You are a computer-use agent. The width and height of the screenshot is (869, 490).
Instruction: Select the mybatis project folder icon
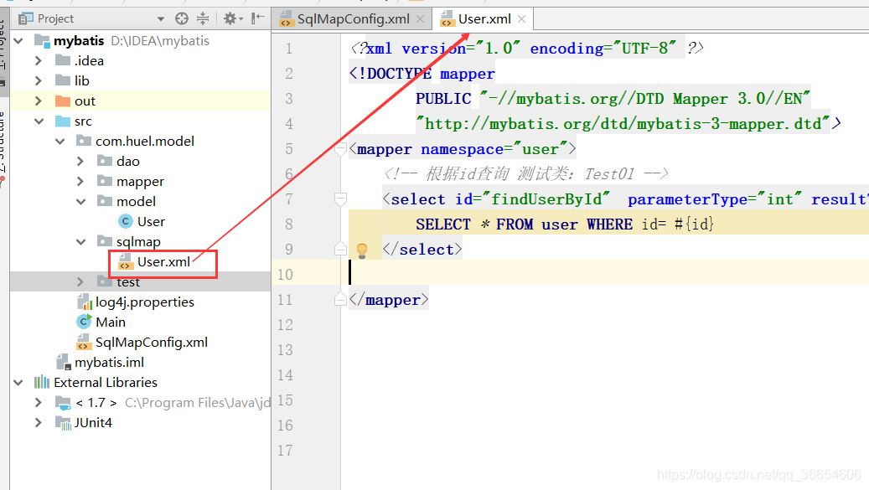(42, 41)
